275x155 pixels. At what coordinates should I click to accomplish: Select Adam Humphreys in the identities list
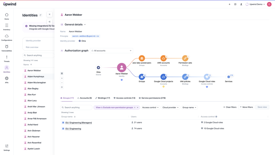(36, 76)
